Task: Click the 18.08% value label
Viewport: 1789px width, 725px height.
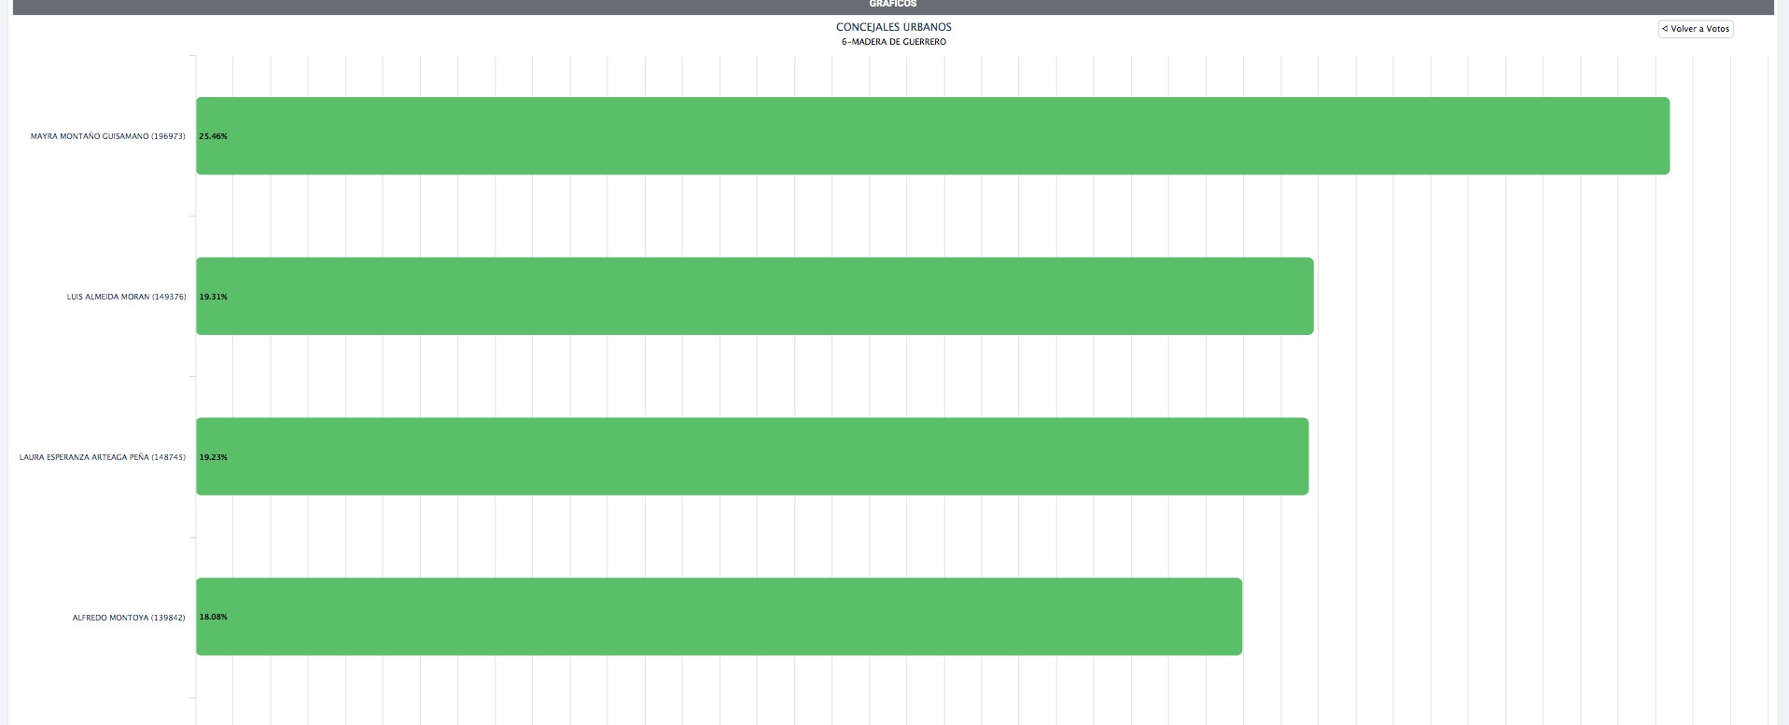Action: tap(213, 617)
